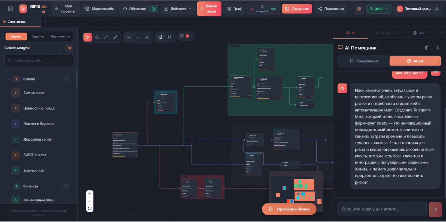The height and width of the screenshot is (222, 446).
Task: Click the Сохранить button
Action: 296,9
